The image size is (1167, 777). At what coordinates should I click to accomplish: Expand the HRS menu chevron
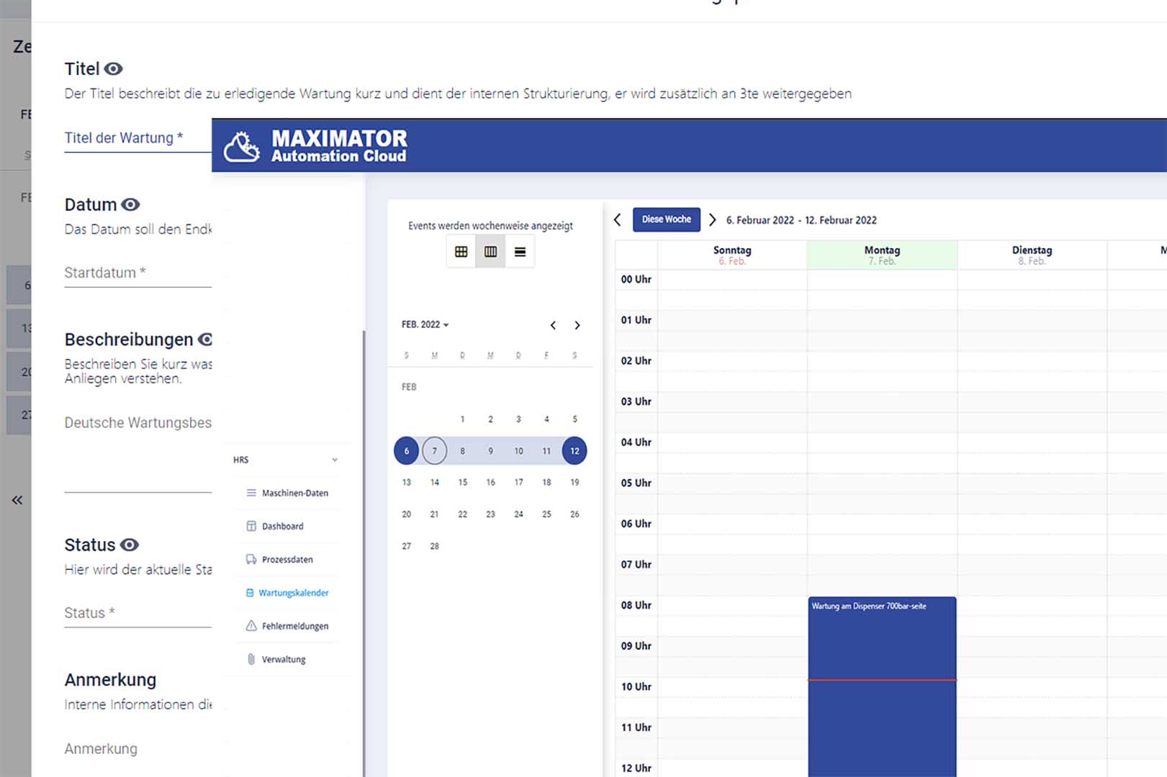pos(335,460)
